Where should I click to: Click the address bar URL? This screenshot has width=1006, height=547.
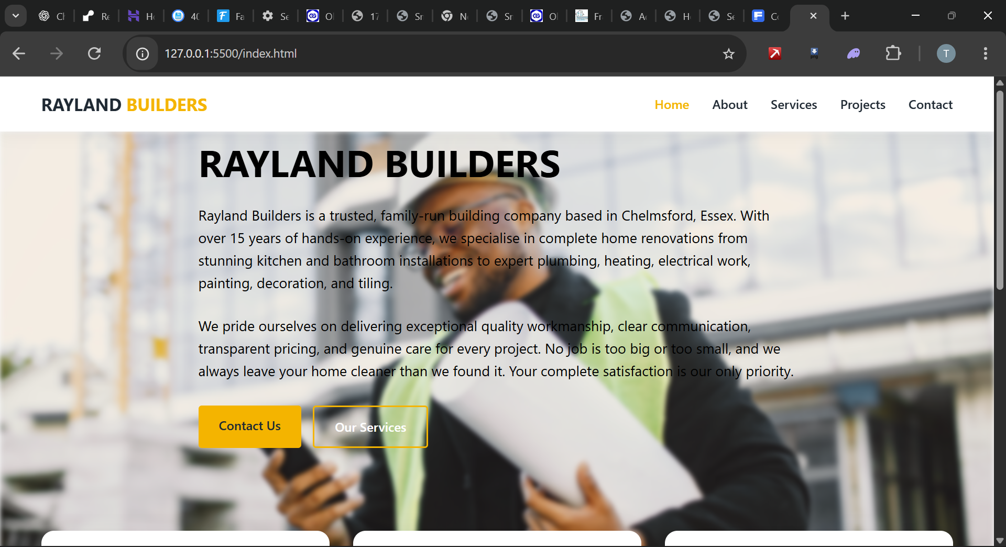click(x=231, y=53)
